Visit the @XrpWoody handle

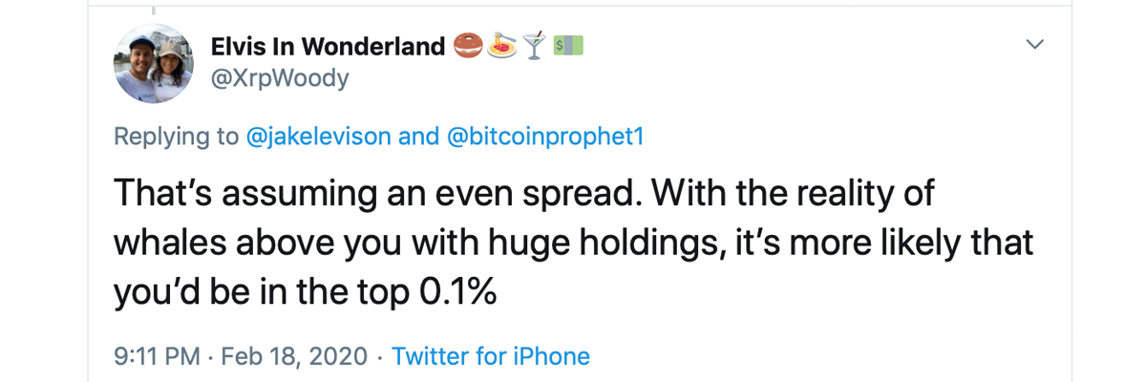click(279, 77)
